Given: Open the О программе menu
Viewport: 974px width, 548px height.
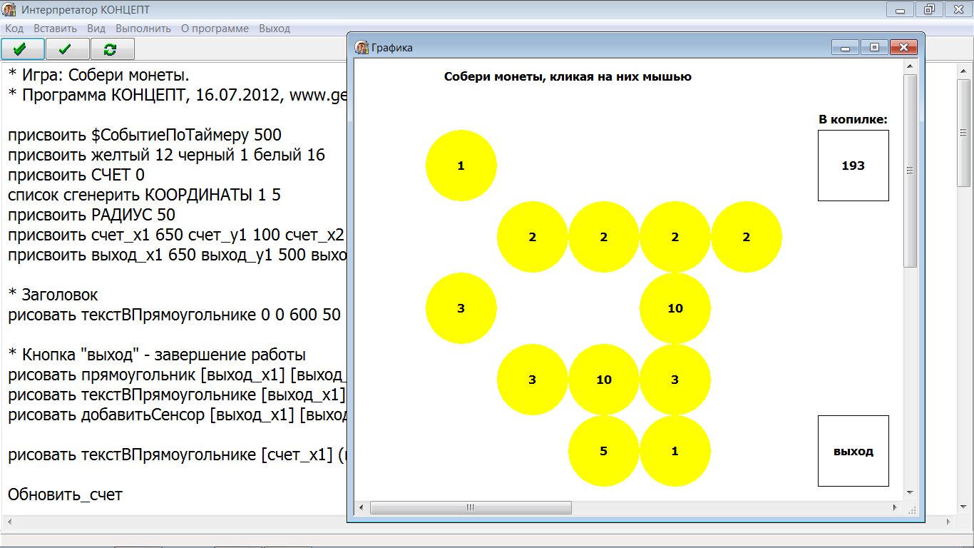Looking at the screenshot, I should click(215, 29).
